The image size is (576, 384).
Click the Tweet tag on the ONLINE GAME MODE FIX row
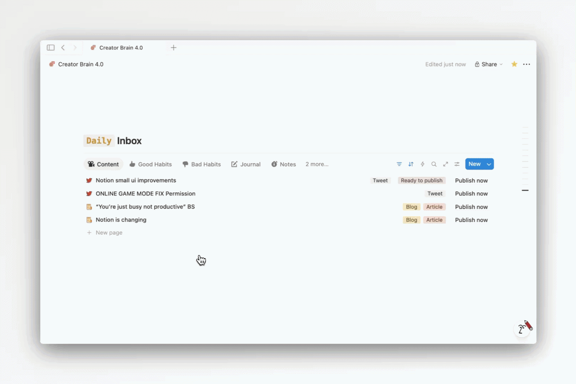click(x=435, y=194)
